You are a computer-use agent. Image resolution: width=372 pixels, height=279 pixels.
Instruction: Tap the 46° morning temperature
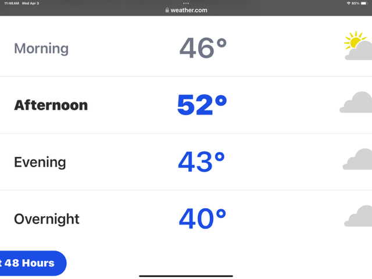click(x=203, y=48)
